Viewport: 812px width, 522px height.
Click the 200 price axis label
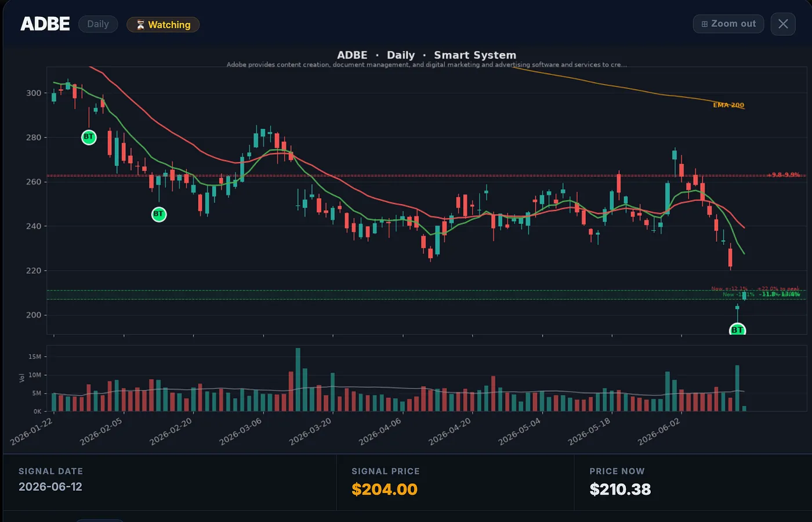tap(34, 315)
